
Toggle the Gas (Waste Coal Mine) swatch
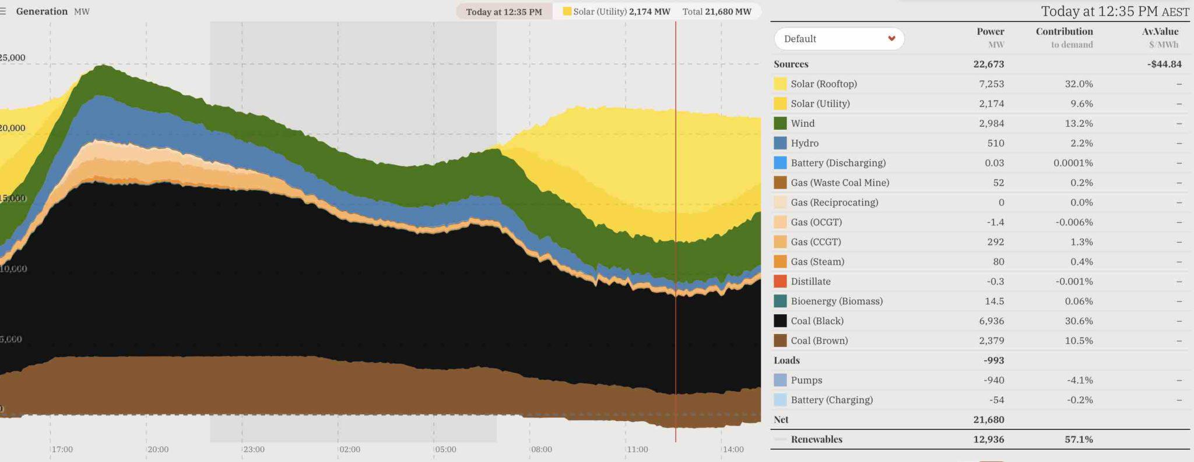(780, 183)
